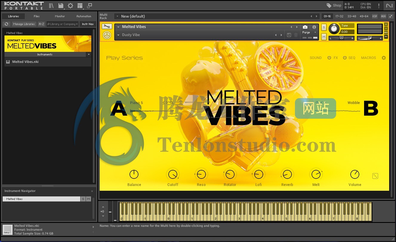Switch to the Libraries tab
Image resolution: width=396 pixels, height=242 pixels.
click(14, 16)
